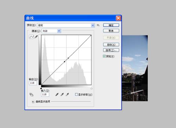Enable the show clipping checkbox

click(x=76, y=94)
